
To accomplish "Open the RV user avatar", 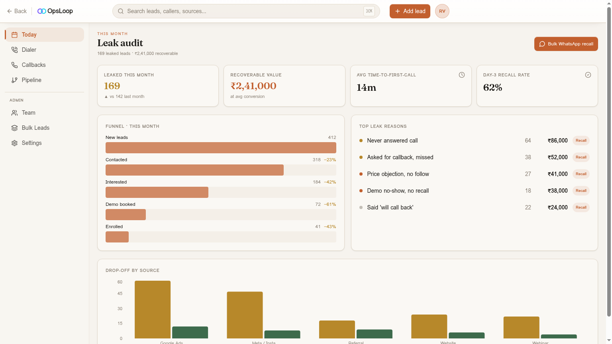I will [442, 11].
